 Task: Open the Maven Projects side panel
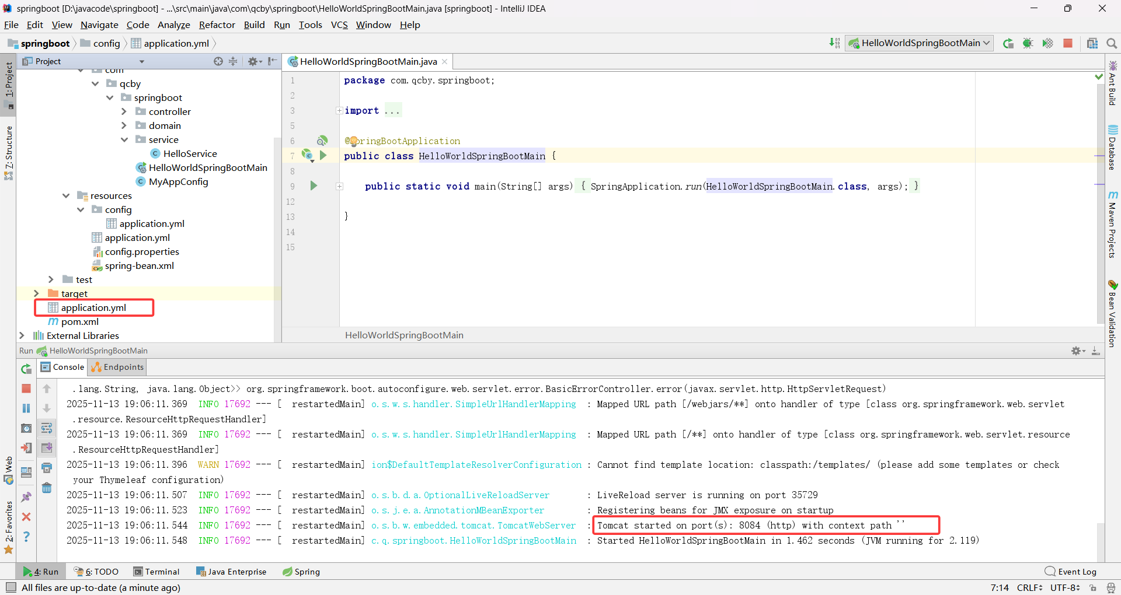tap(1113, 225)
